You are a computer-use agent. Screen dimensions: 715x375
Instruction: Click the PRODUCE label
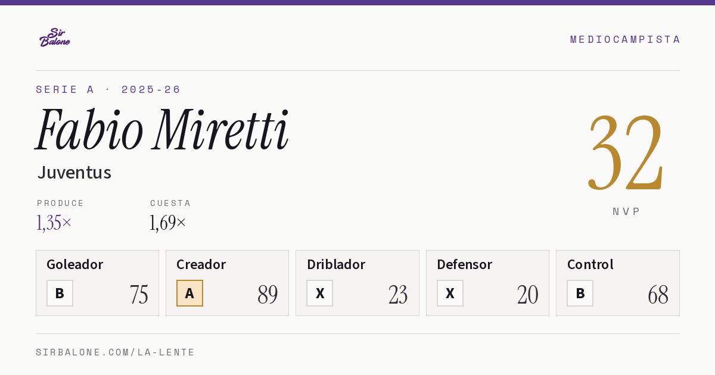(x=61, y=203)
